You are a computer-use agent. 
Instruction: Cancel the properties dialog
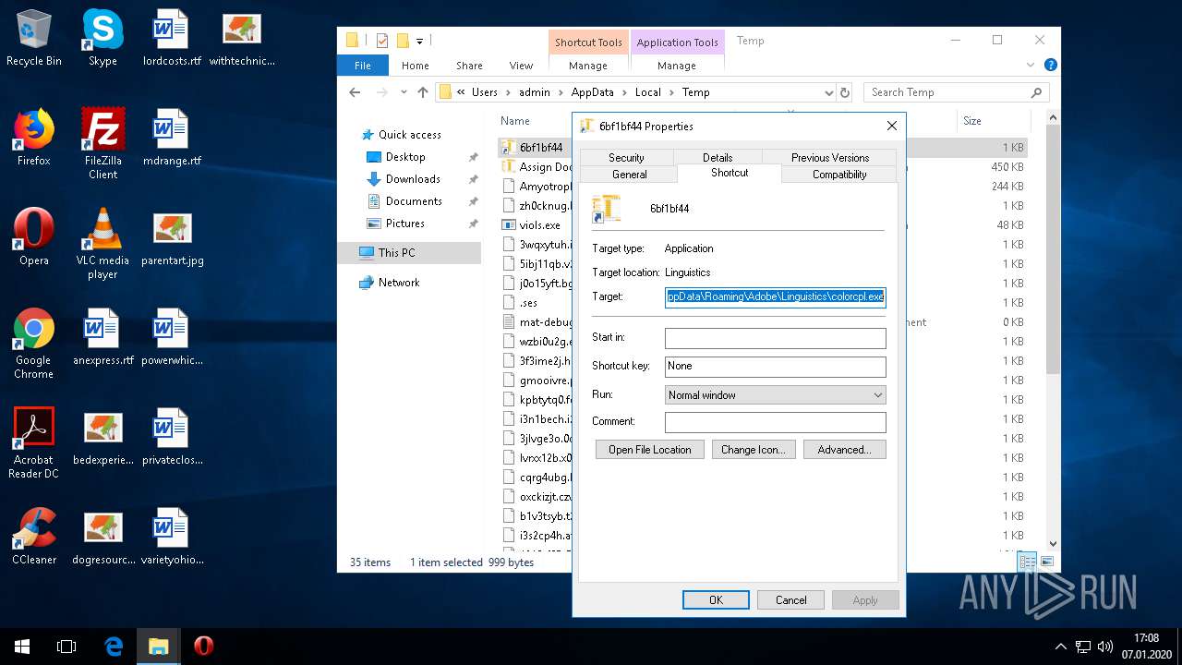click(x=790, y=600)
